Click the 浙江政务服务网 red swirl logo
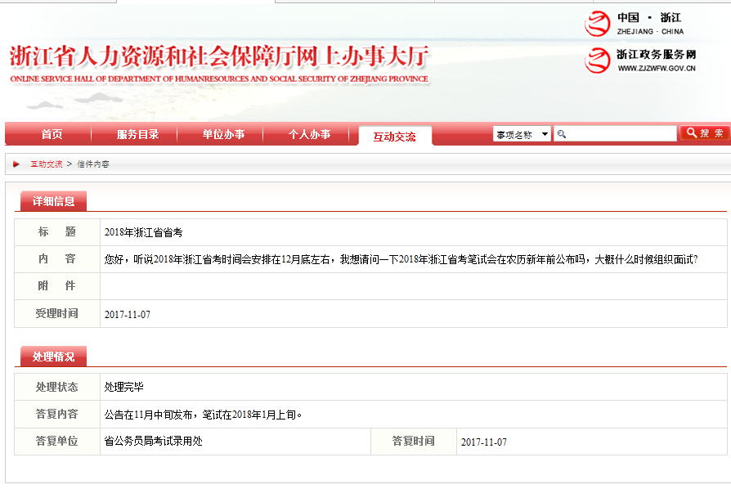This screenshot has width=731, height=489. point(598,61)
